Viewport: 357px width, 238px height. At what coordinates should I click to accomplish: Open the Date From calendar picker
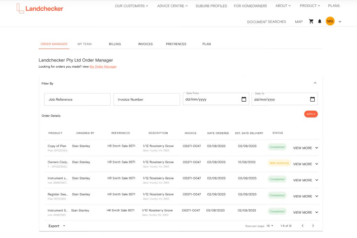pos(244,99)
